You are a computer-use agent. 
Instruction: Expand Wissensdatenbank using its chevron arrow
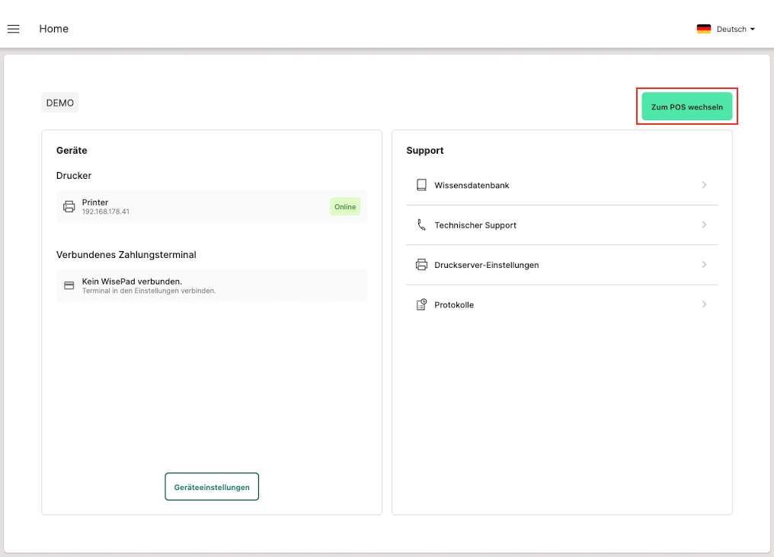(x=704, y=185)
